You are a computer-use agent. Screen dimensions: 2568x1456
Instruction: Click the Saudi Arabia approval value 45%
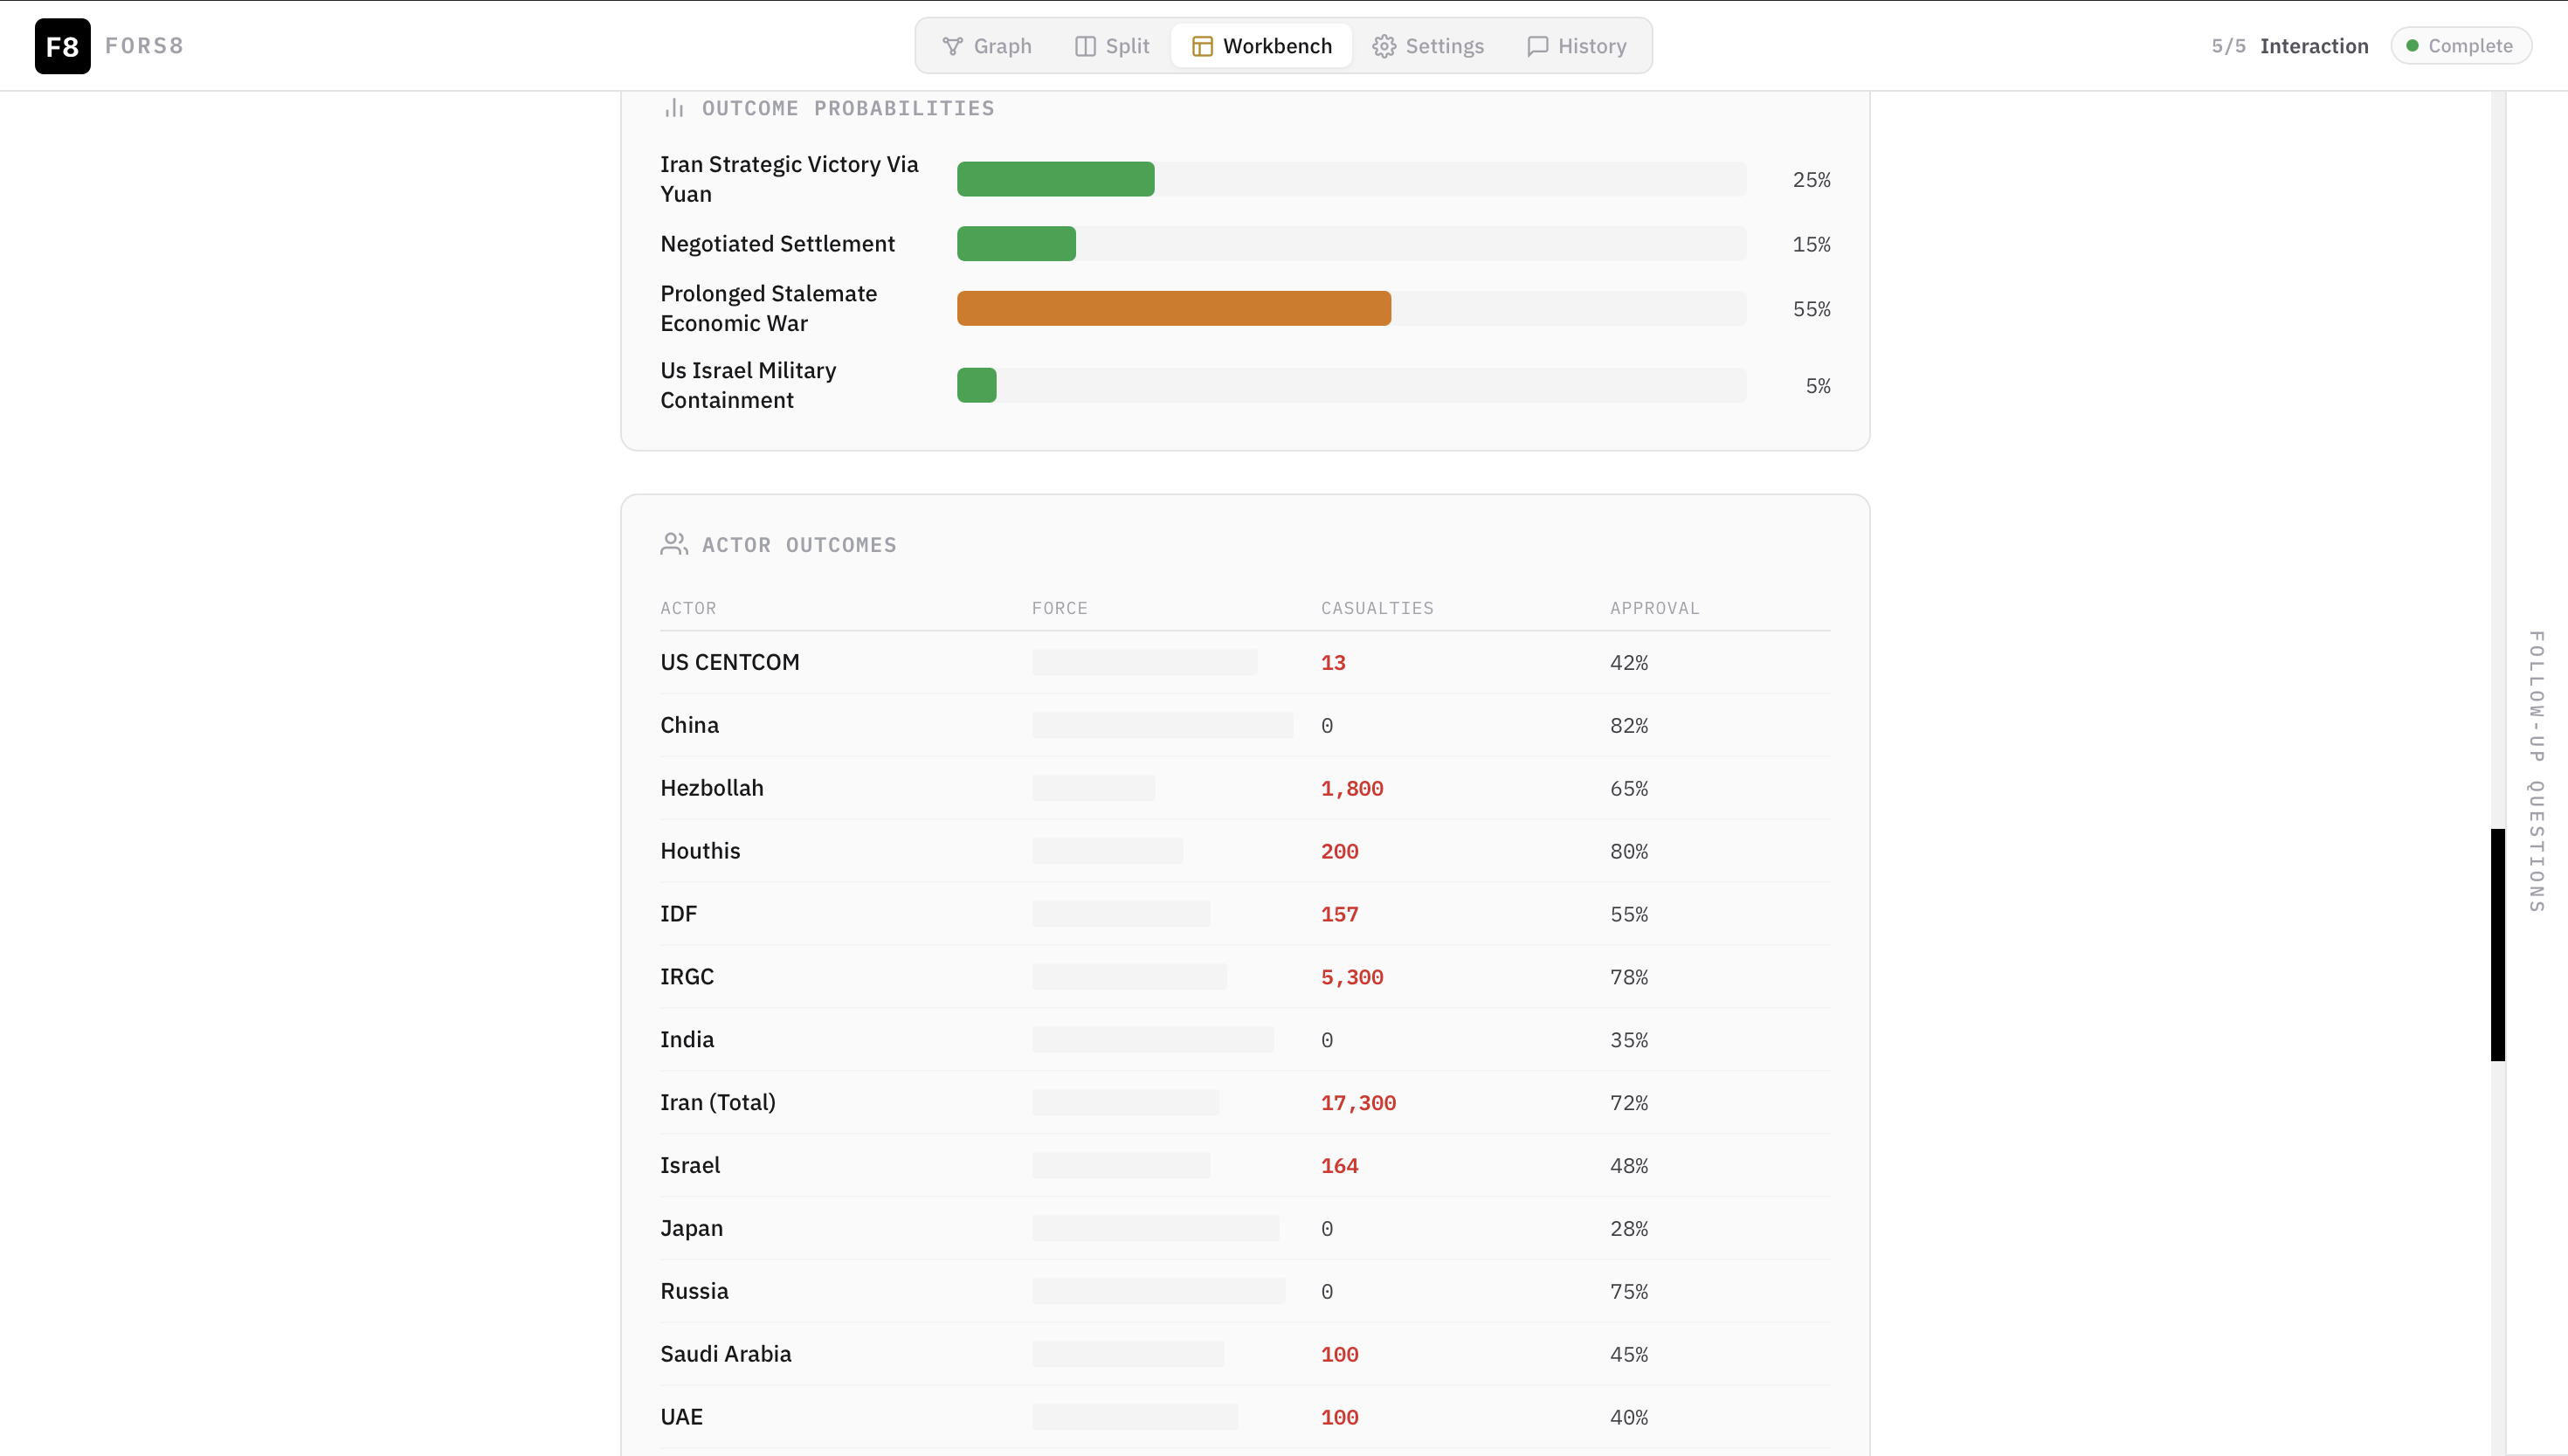[1629, 1355]
